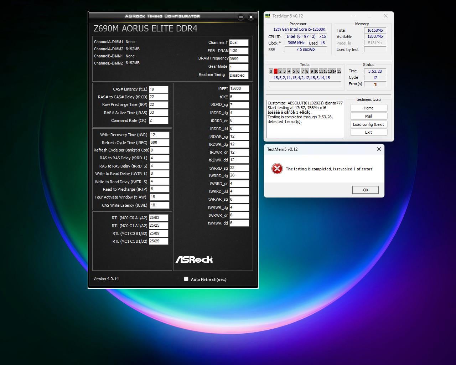This screenshot has height=365, width=456.
Task: Click the processor name '12th Gen Intel Core i5-12600K'
Action: click(299, 30)
